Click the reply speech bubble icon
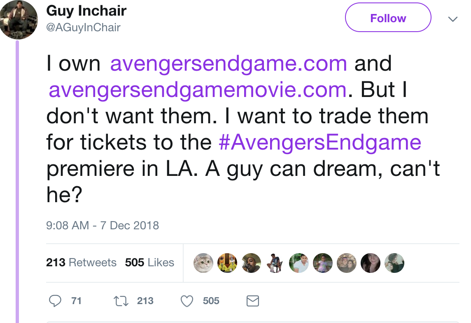This screenshot has height=323, width=471. tap(55, 301)
